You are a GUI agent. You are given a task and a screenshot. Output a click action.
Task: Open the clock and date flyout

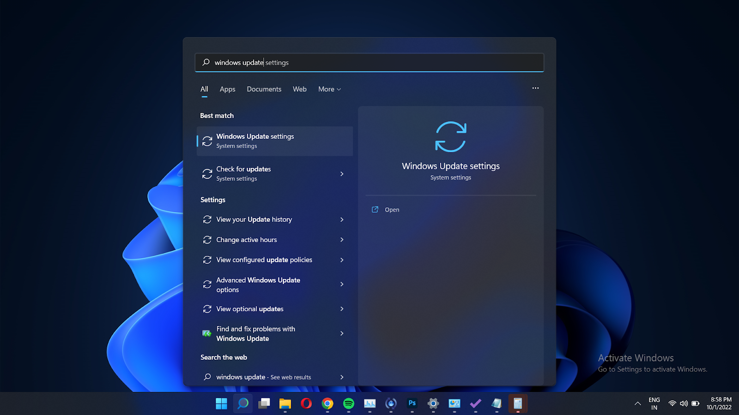719,403
